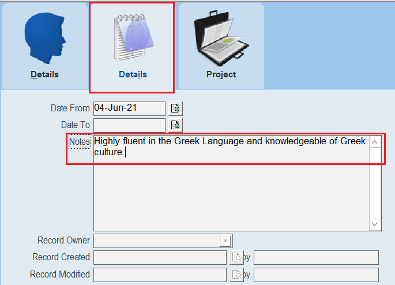Click the Record Created label
This screenshot has height=285, width=395.
coord(61,257)
